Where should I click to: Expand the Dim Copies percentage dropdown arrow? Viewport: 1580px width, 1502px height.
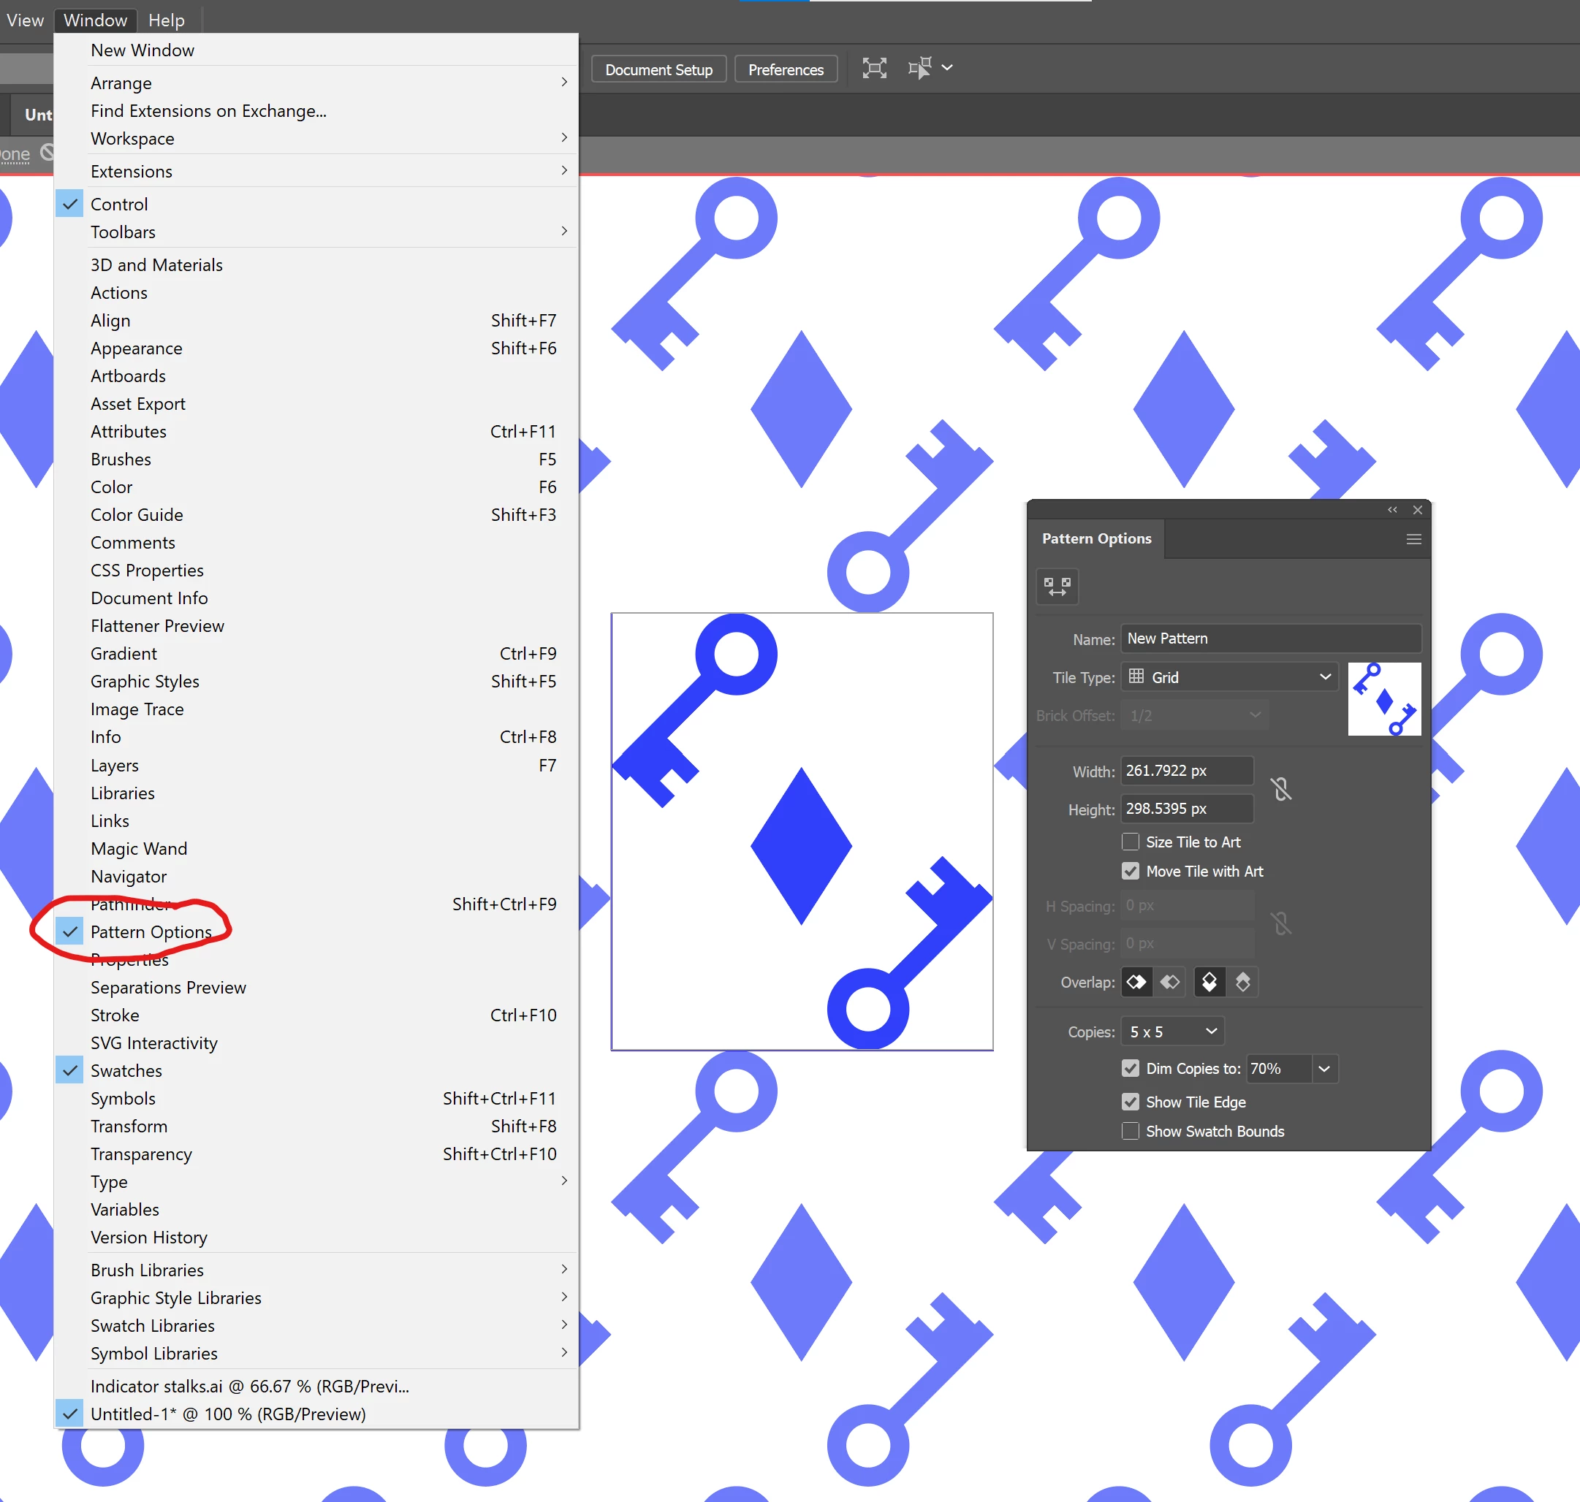point(1323,1069)
